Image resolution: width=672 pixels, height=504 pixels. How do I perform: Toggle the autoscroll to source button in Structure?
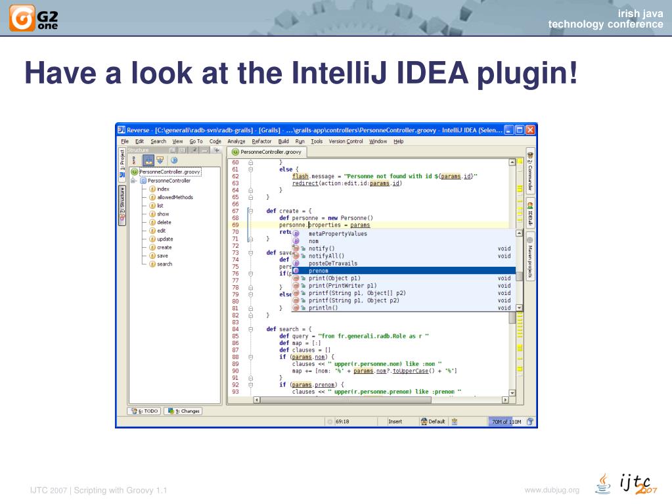(148, 160)
